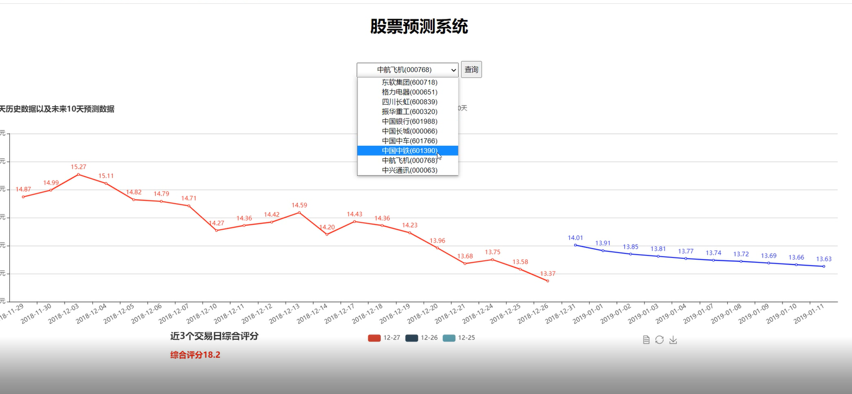Choose 四川长虹(600839) in dropdown list
The height and width of the screenshot is (394, 852).
(x=408, y=102)
